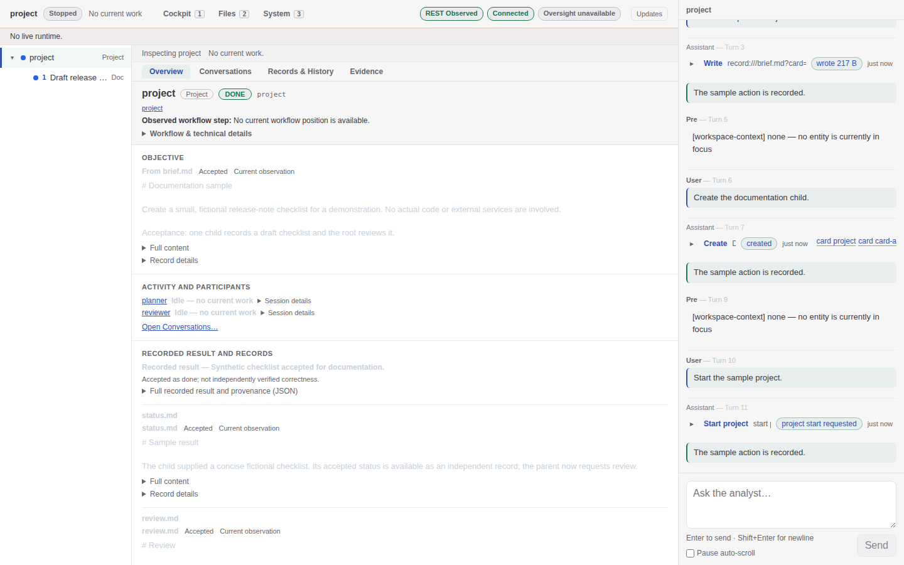This screenshot has height=565, width=904.
Task: Focus the Ask the analyst input box
Action: 791,505
